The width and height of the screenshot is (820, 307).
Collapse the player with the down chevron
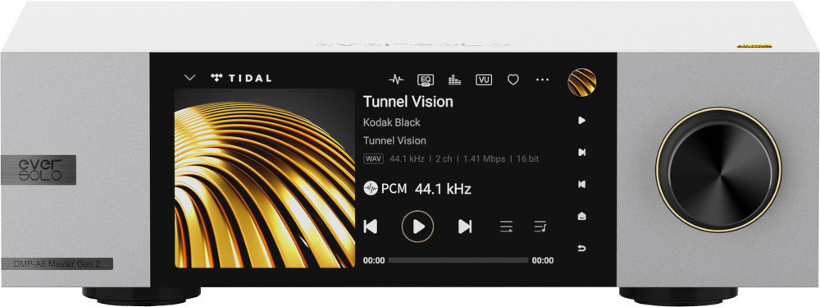[x=190, y=78]
